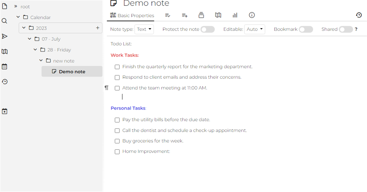Switch to the Basic Properties tab
Image resolution: width=367 pixels, height=192 pixels.
pos(131,15)
